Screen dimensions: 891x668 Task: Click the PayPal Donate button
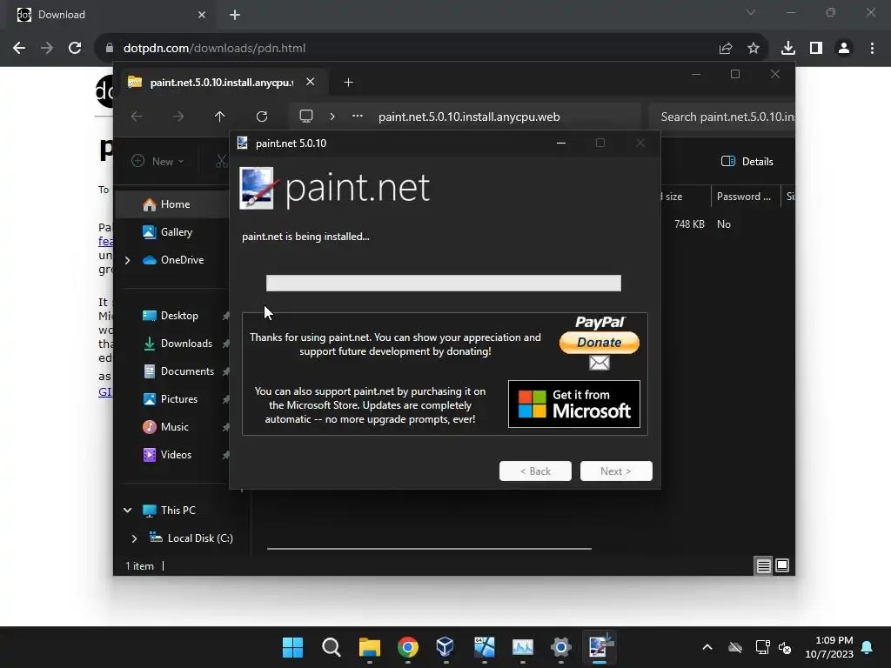[x=600, y=342]
